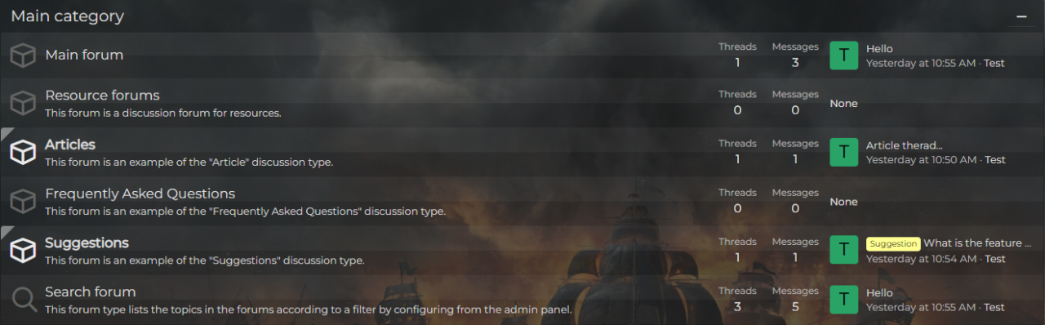The image size is (1045, 325).
Task: Click the unread Suggestions forum cube icon
Action: tap(23, 251)
